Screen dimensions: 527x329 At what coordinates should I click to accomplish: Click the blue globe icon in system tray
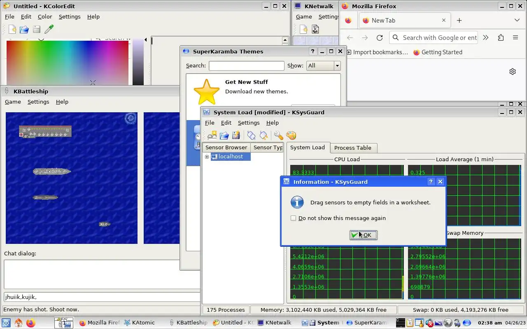[467, 323]
